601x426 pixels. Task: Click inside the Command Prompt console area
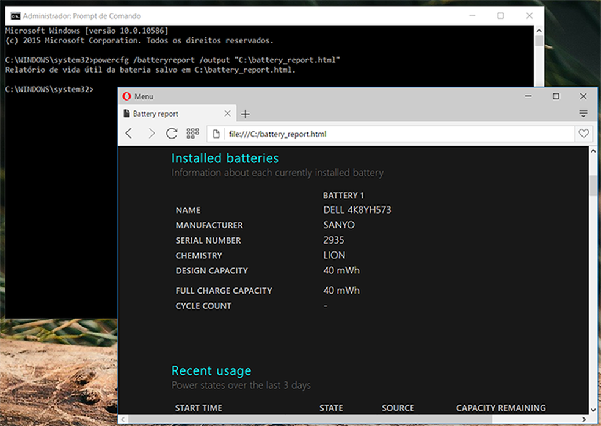tap(61, 183)
